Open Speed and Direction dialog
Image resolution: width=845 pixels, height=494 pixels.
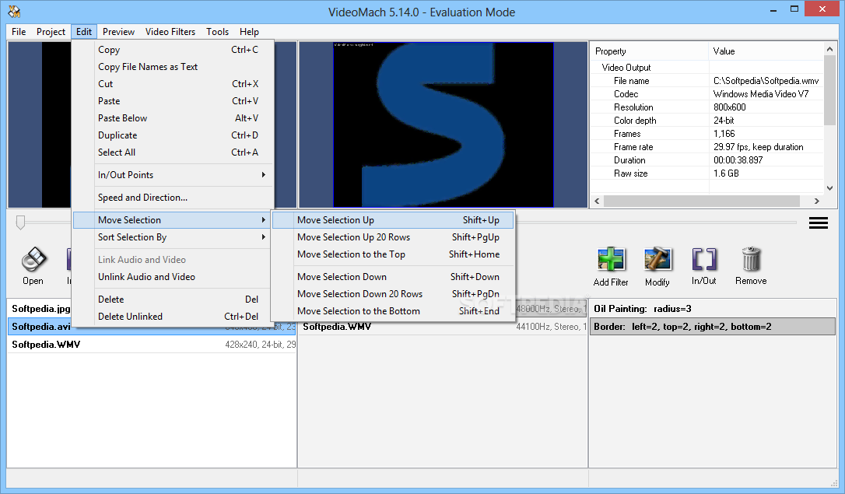pos(173,198)
